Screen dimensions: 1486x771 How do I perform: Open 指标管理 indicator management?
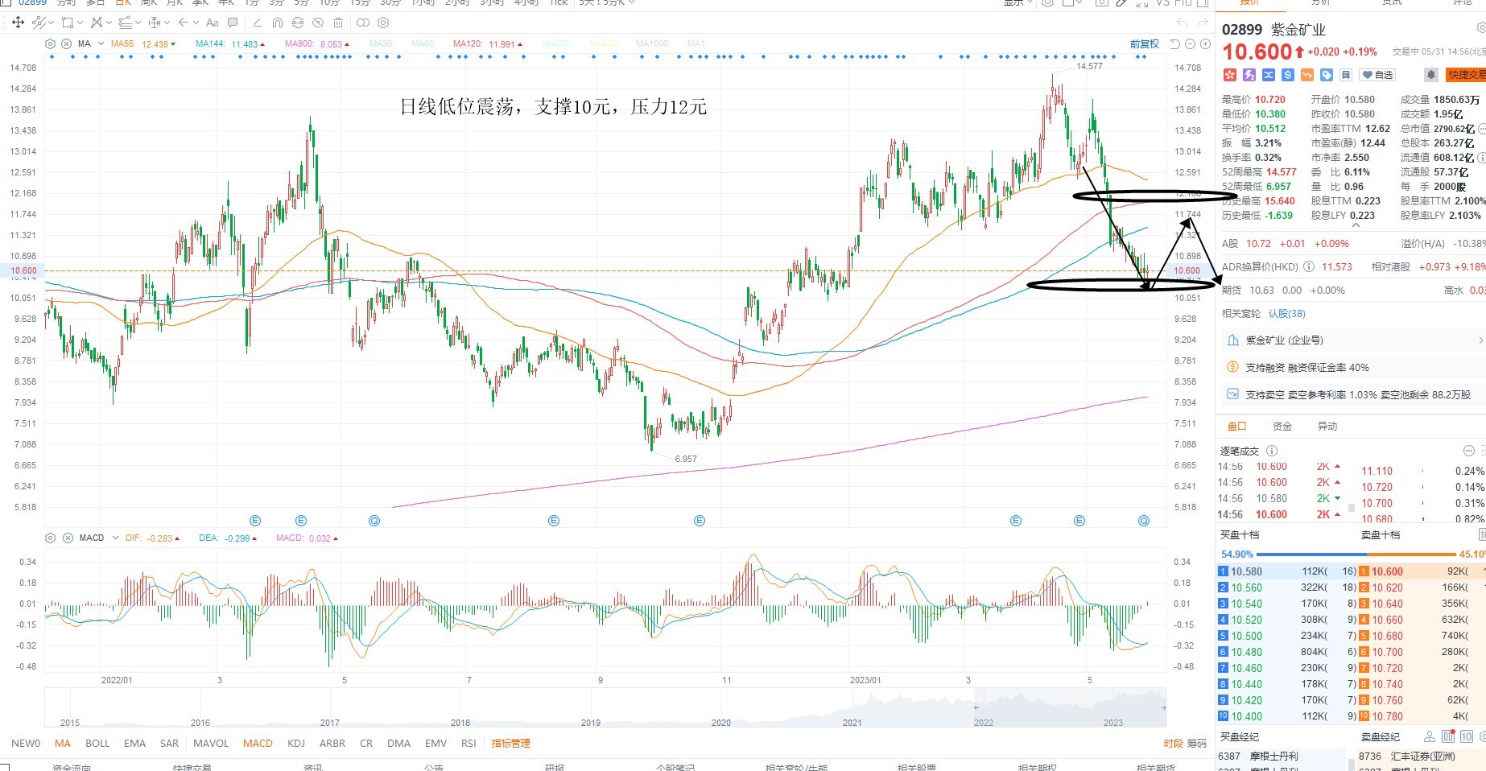click(x=510, y=744)
